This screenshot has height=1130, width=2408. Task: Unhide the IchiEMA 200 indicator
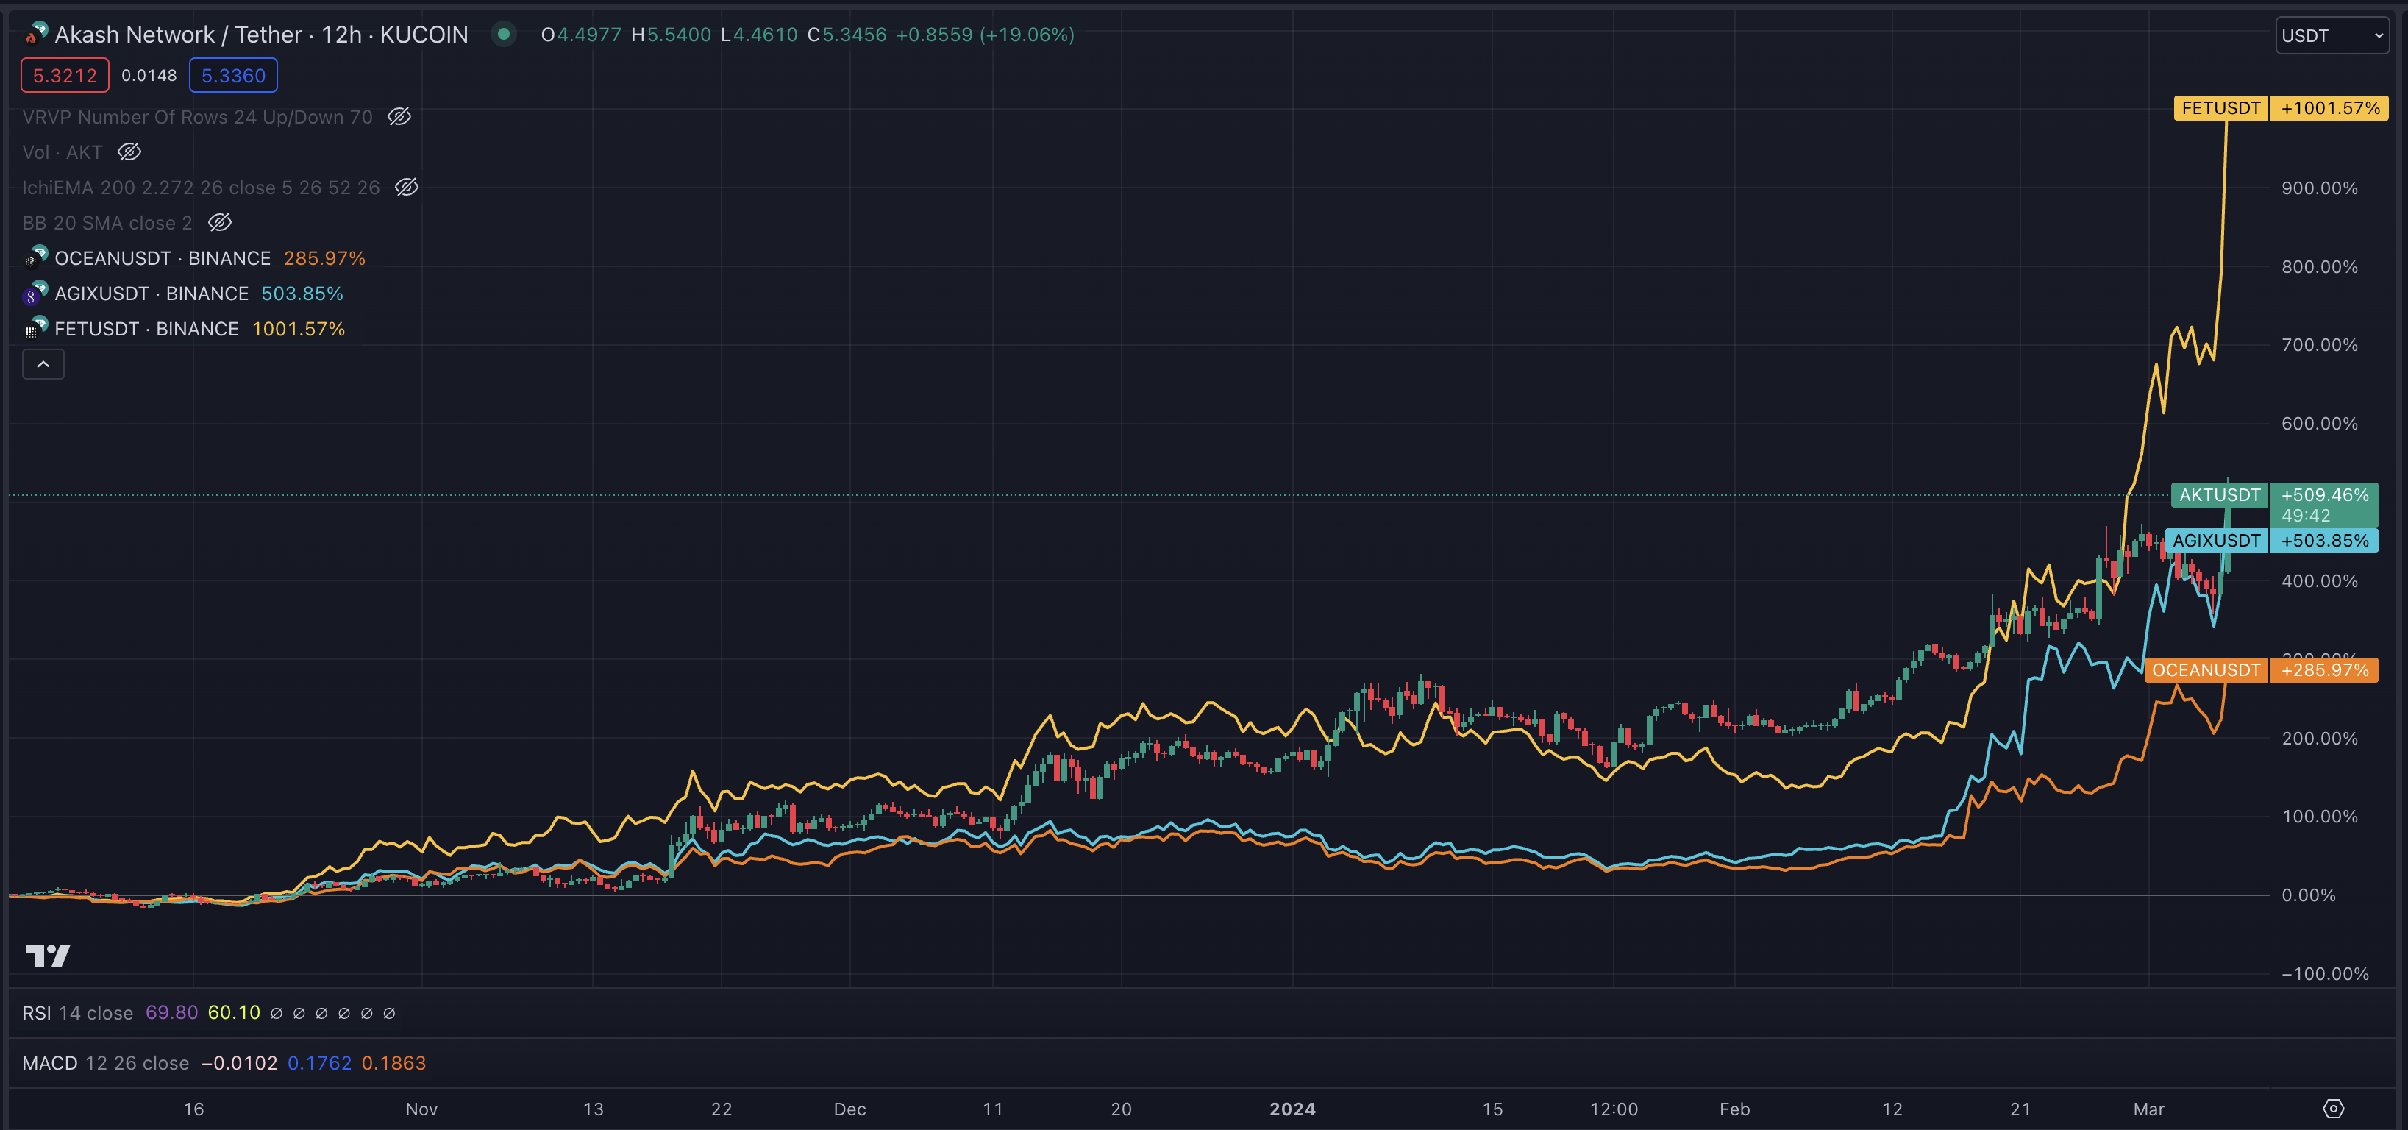coord(406,187)
